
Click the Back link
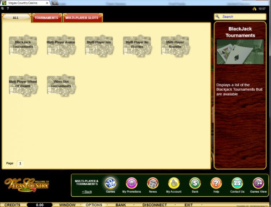pos(87,192)
